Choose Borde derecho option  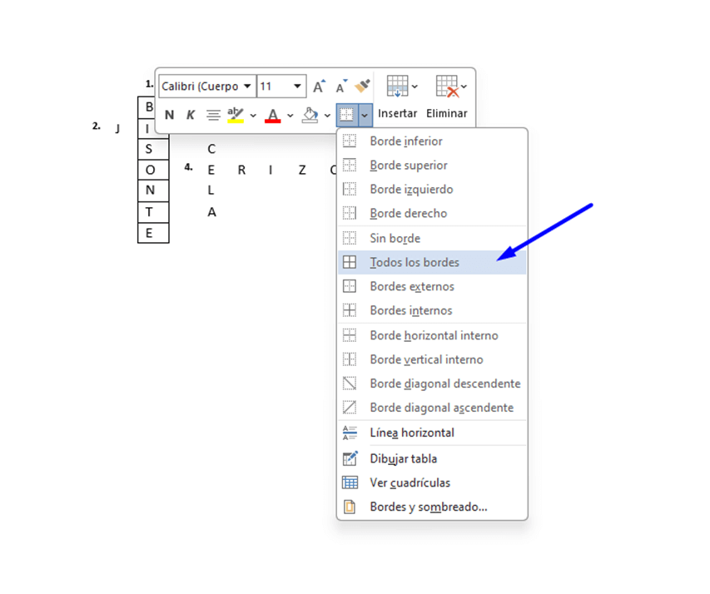pos(432,213)
